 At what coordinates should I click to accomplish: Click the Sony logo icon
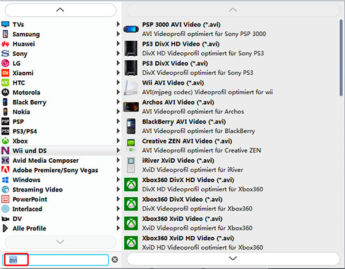(x=5, y=53)
